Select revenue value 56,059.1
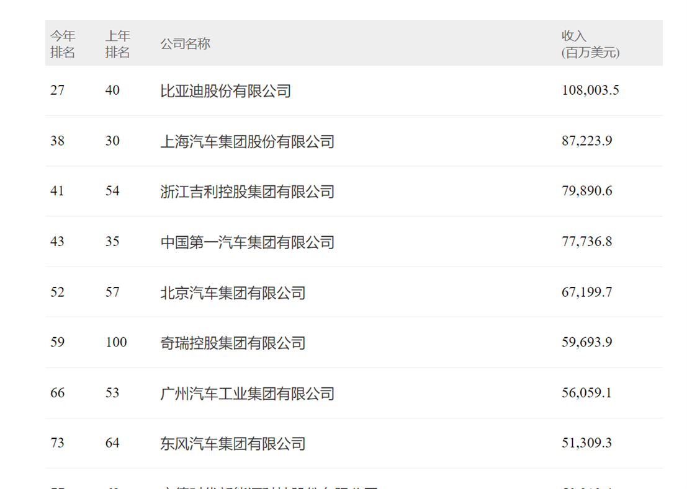The height and width of the screenshot is (489, 687). point(586,393)
